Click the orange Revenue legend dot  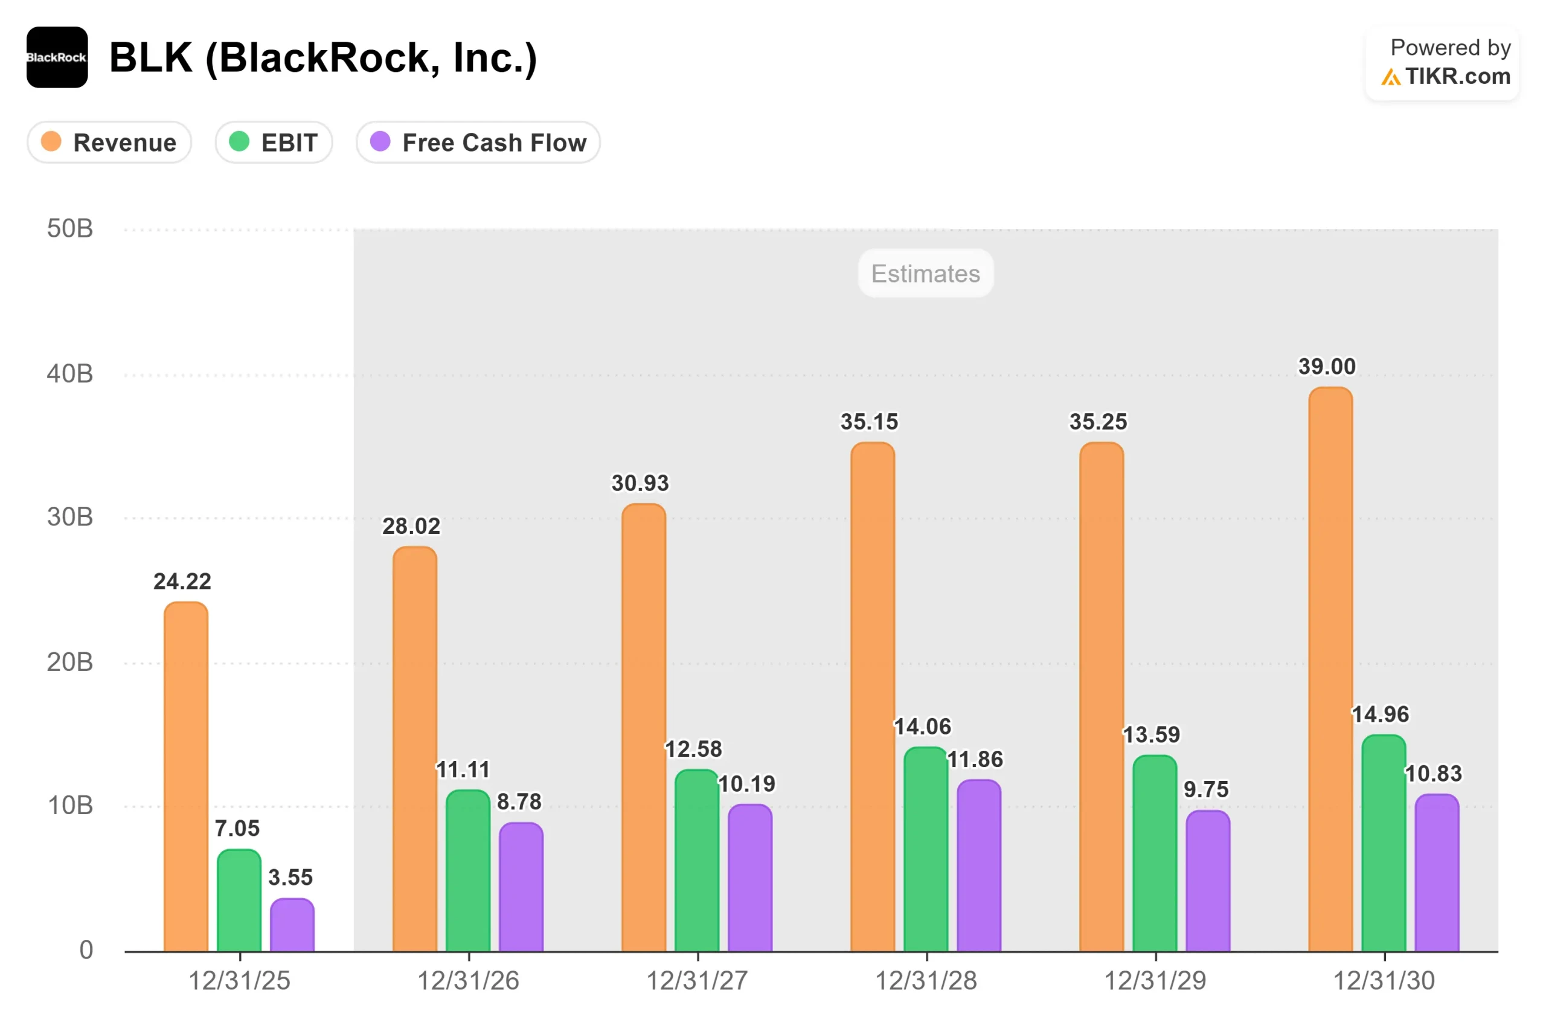coord(51,141)
